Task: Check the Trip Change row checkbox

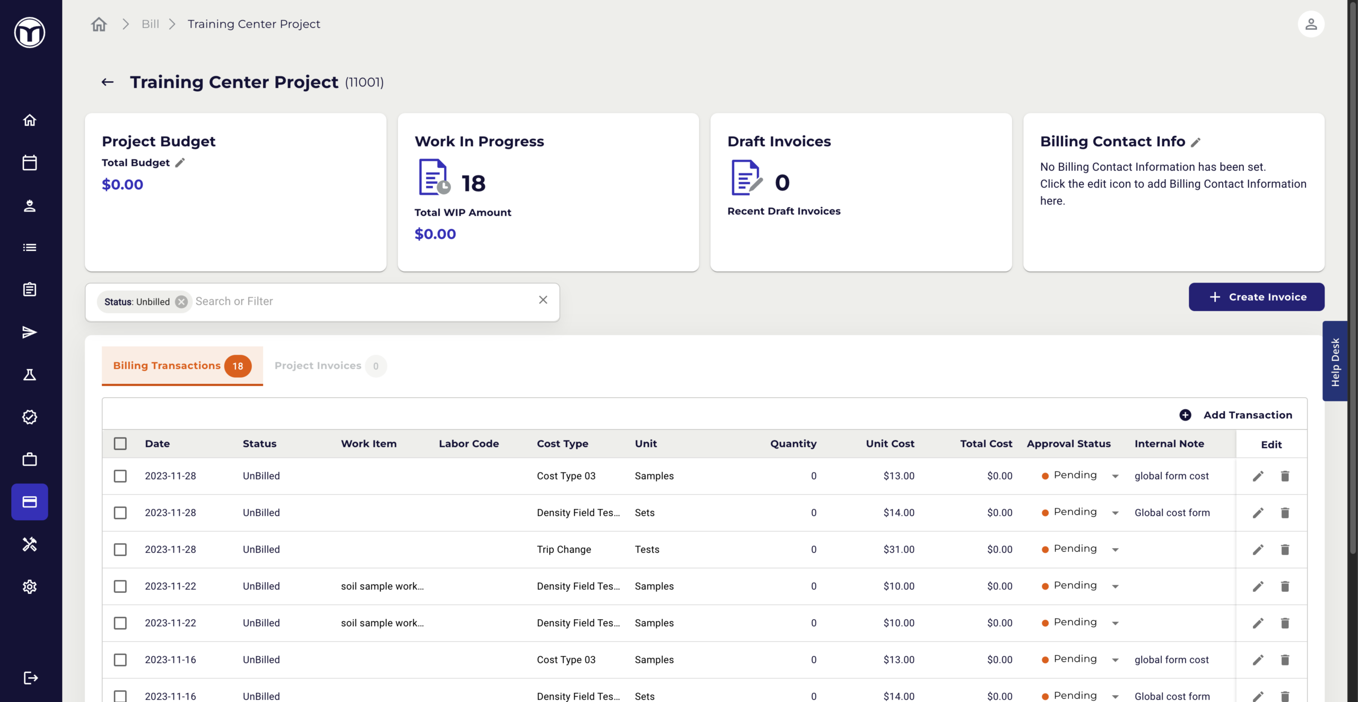Action: [120, 549]
